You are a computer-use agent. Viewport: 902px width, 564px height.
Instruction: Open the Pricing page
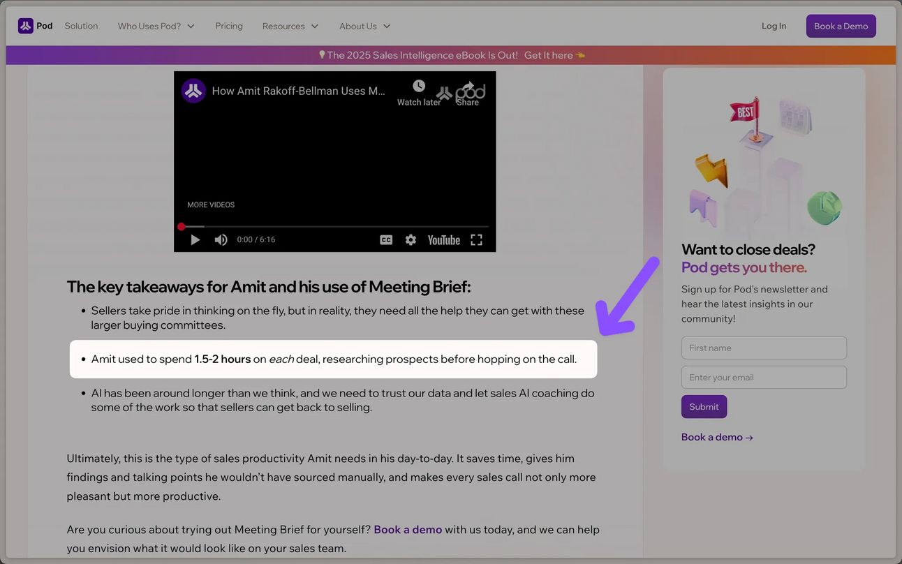(x=229, y=26)
